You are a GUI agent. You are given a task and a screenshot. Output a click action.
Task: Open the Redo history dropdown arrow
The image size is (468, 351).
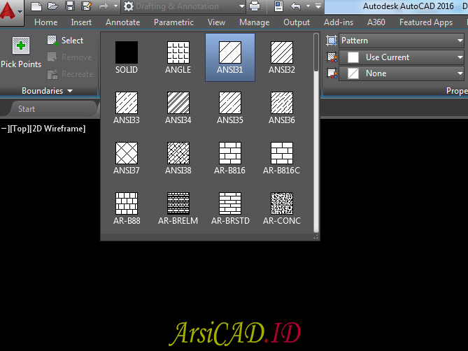point(115,6)
